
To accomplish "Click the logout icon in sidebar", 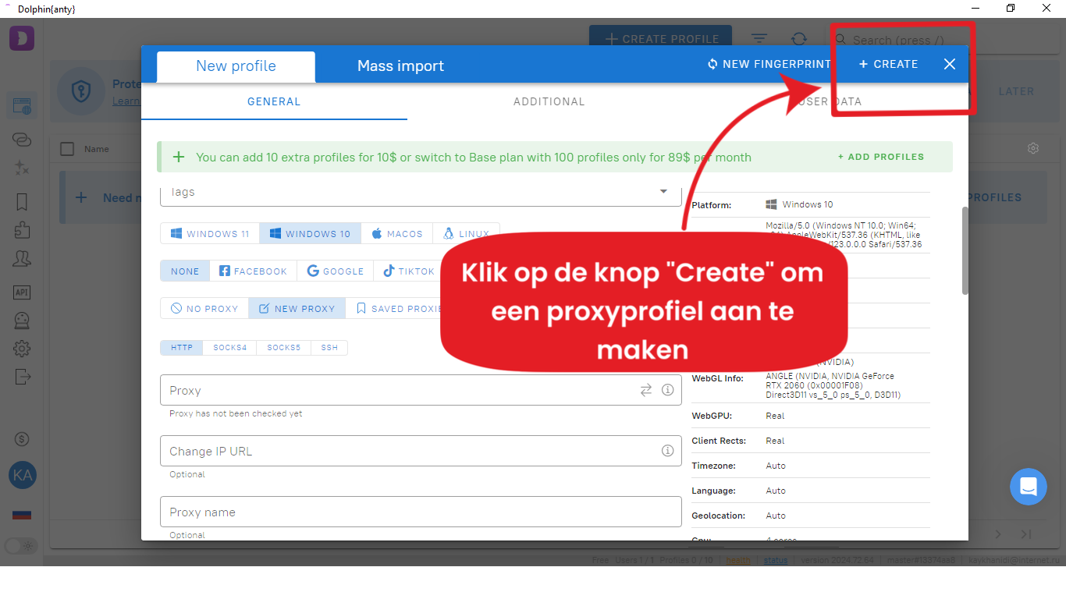I will coord(22,377).
